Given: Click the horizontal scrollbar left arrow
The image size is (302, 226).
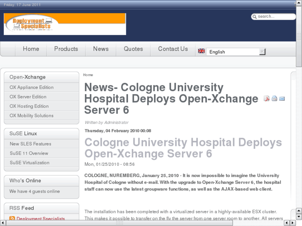Looking at the screenshot, I should point(2,223).
